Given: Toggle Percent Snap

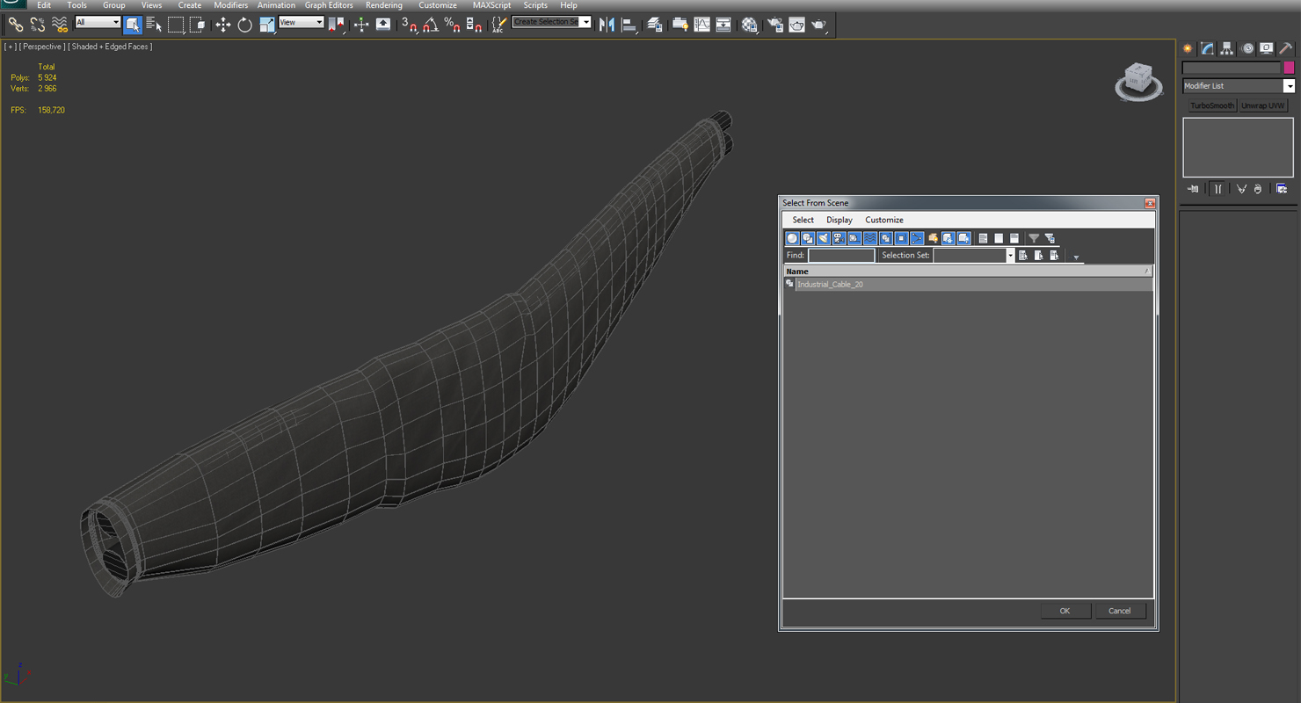Looking at the screenshot, I should click(x=452, y=25).
